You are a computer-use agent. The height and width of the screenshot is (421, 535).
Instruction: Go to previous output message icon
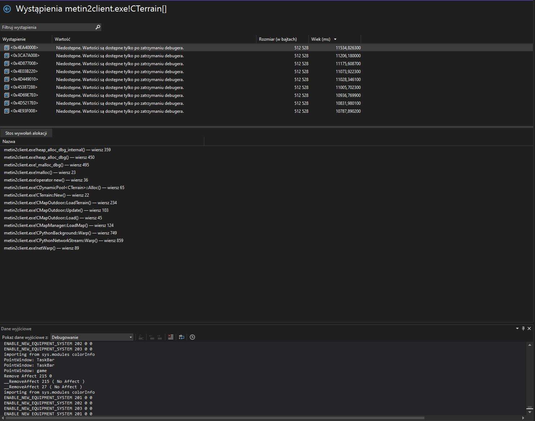pos(152,337)
